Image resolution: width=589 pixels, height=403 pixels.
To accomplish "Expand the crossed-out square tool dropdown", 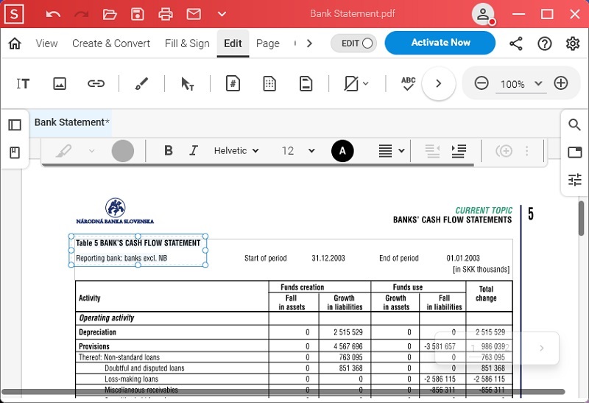I will (366, 83).
